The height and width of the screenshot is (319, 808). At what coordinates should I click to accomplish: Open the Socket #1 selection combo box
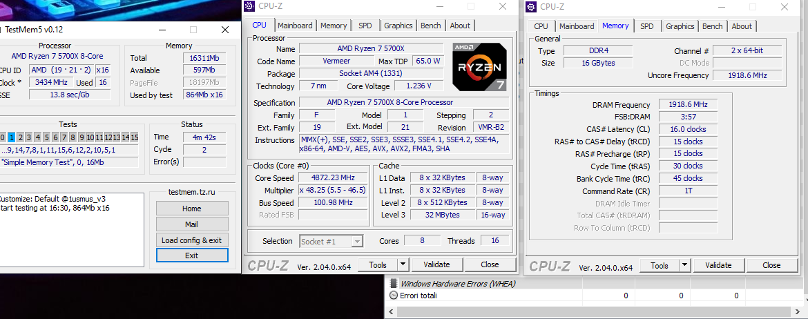[331, 241]
